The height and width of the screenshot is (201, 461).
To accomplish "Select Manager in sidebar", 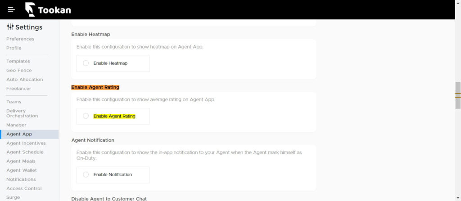I will pyautogui.click(x=17, y=125).
